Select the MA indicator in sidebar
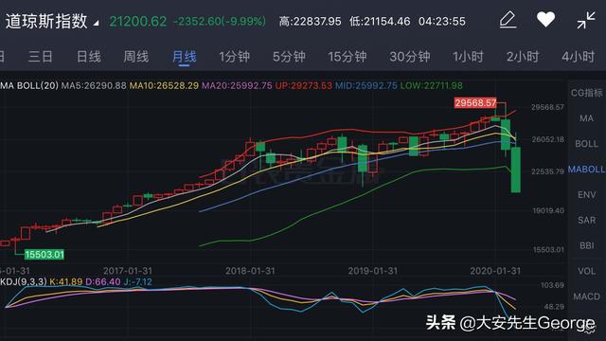606x341 pixels. coord(587,118)
